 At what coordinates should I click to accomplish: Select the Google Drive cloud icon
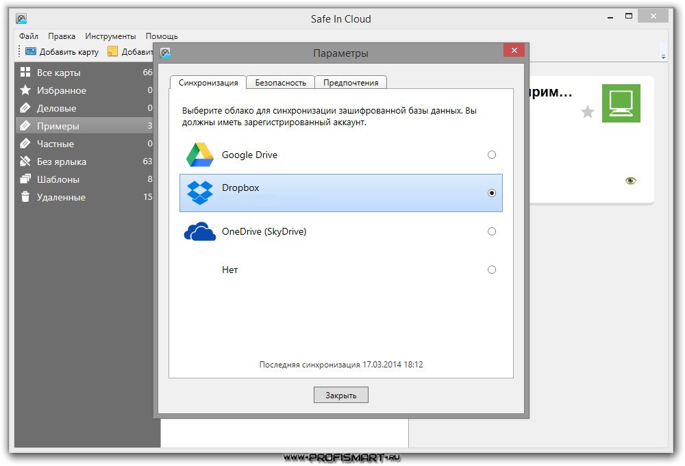pos(199,155)
